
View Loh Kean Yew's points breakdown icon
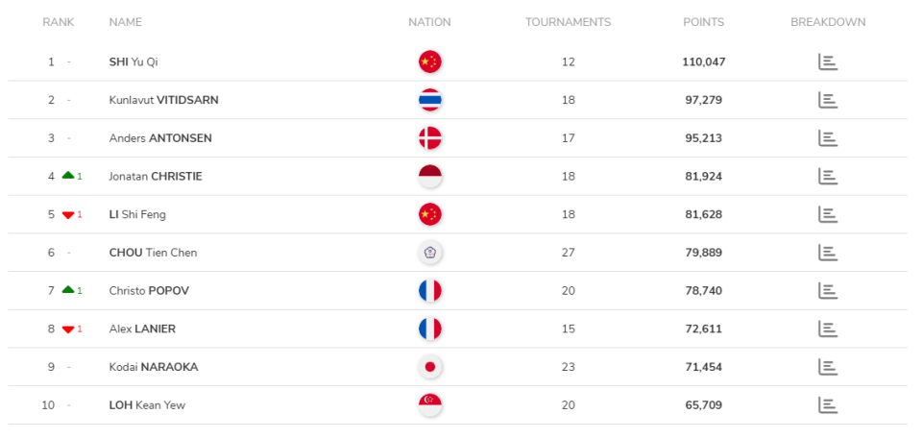[827, 404]
